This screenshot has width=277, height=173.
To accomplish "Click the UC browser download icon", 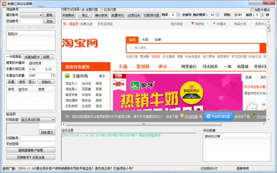I will [x=181, y=116].
